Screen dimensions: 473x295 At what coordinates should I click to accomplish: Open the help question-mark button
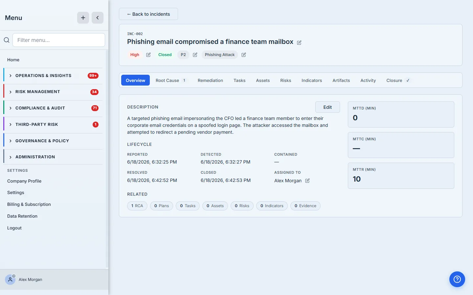pos(457,279)
